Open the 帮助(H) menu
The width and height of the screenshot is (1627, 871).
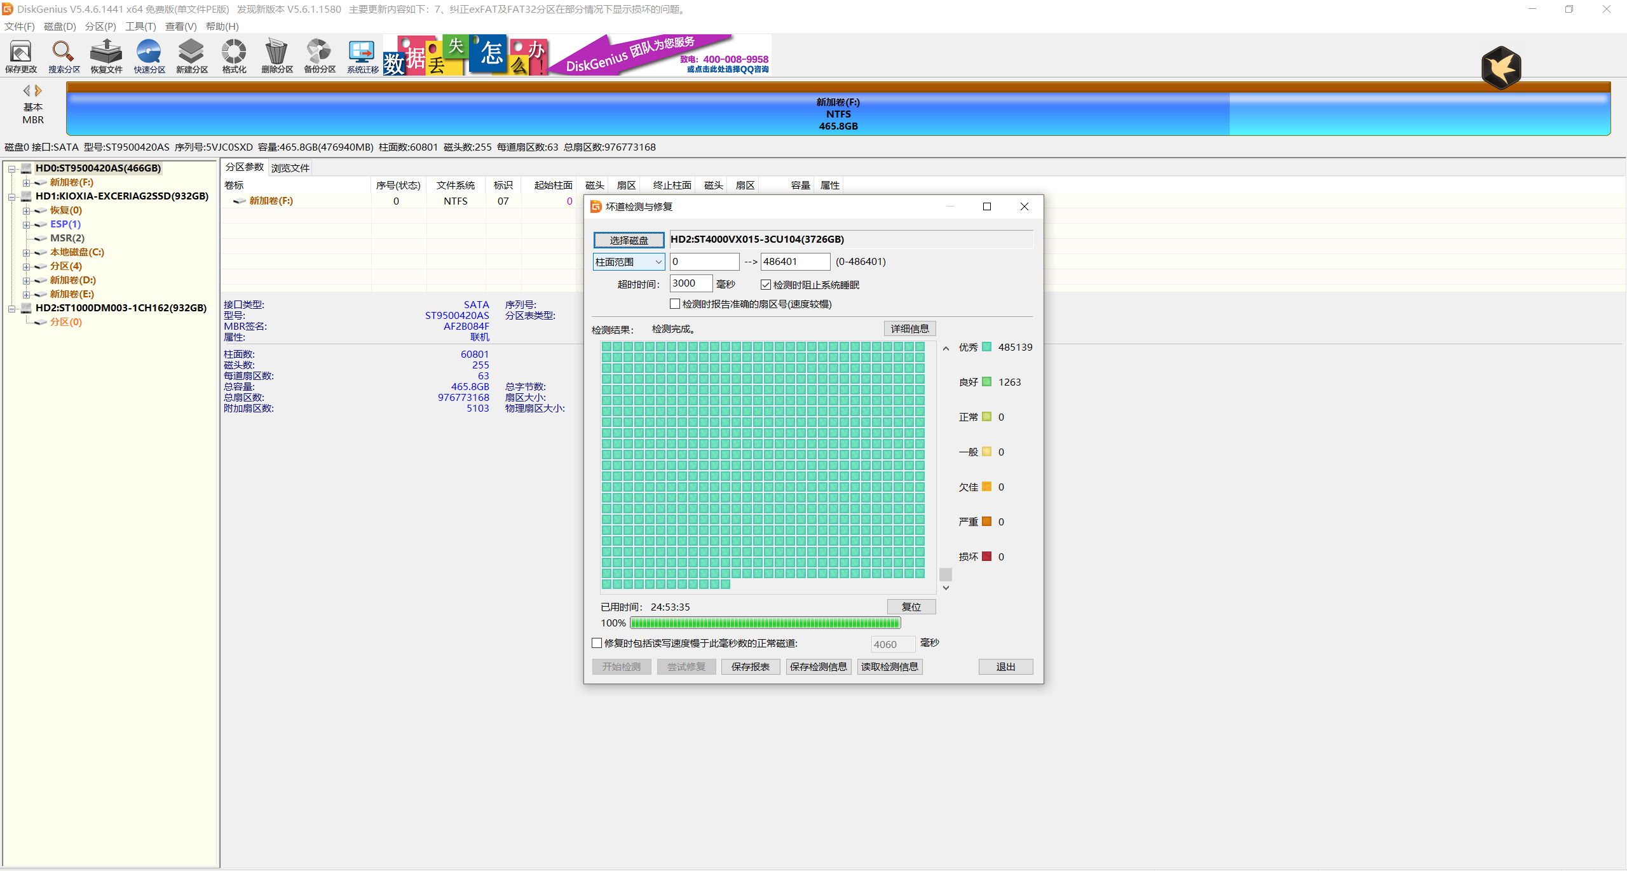[x=222, y=27]
